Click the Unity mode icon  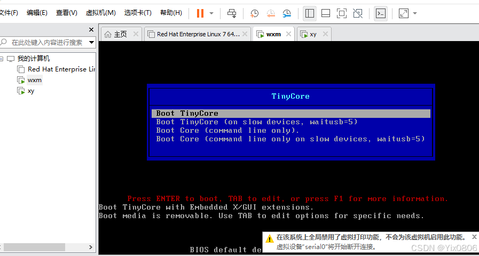tap(357, 13)
